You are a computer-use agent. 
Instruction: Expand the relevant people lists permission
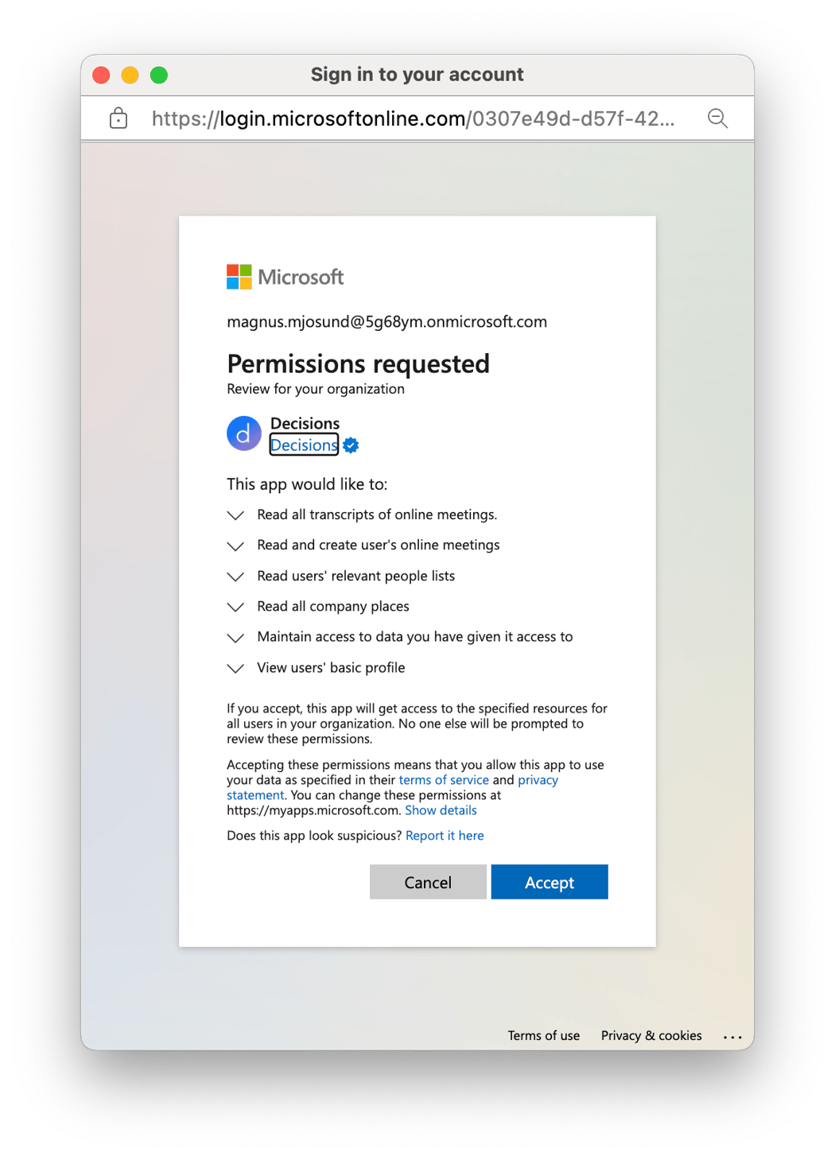[235, 577]
